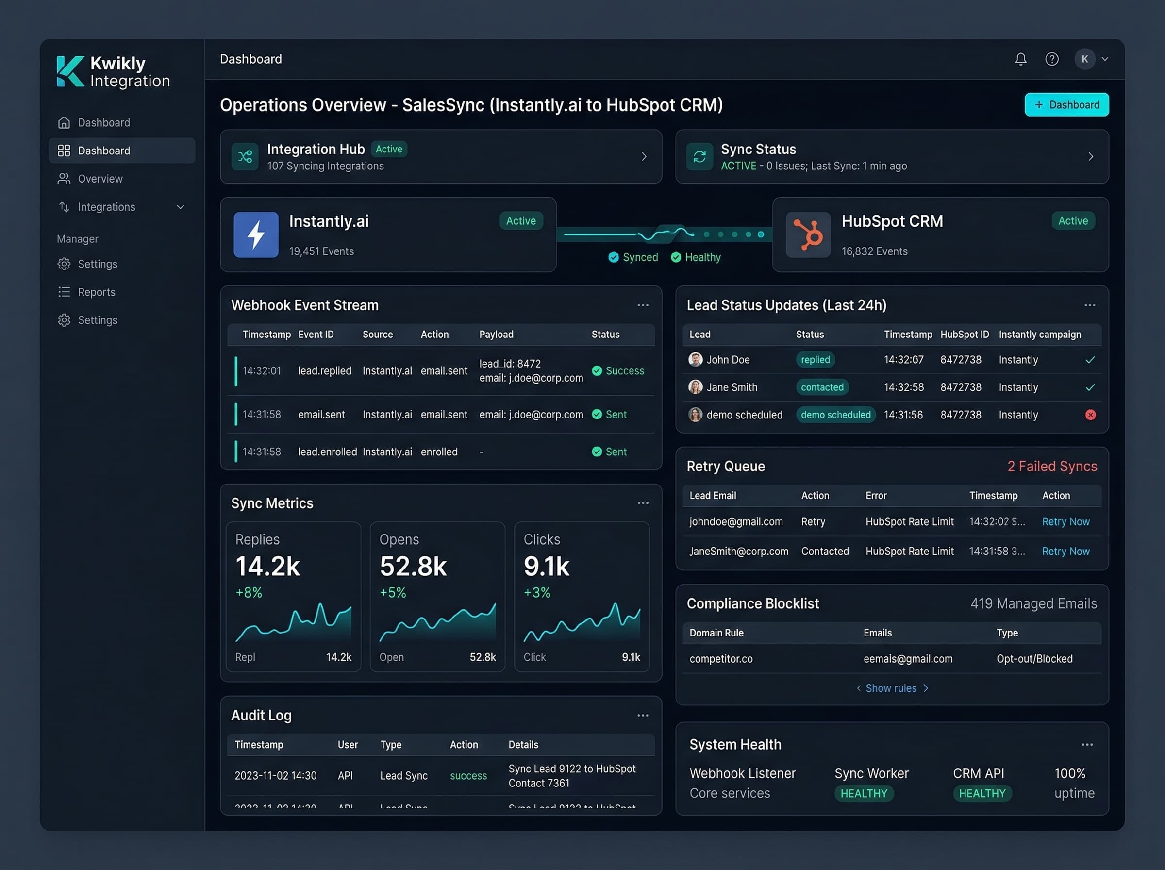Open the account dropdown beside the K avatar
Image resolution: width=1165 pixels, height=870 pixels.
tap(1105, 59)
